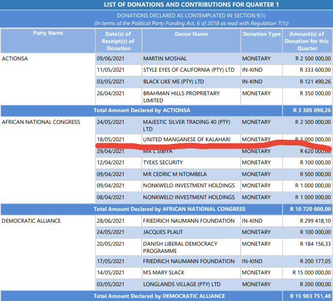Image resolution: width=333 pixels, height=301 pixels.
Task: Click total R 3 305 090,26
Action: pos(312,111)
